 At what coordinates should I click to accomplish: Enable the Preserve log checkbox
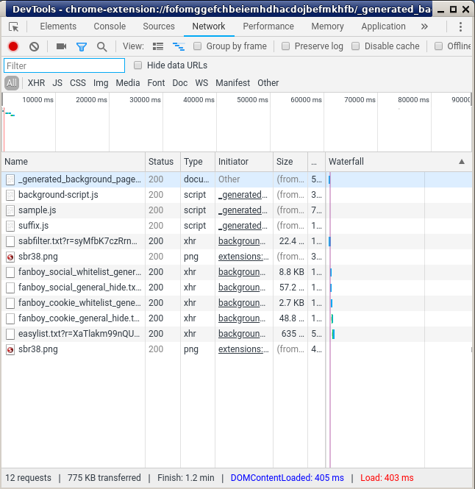click(286, 46)
